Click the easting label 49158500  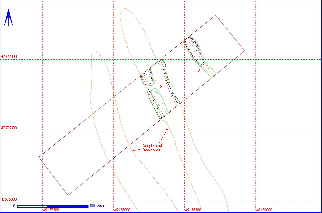tap(194, 210)
